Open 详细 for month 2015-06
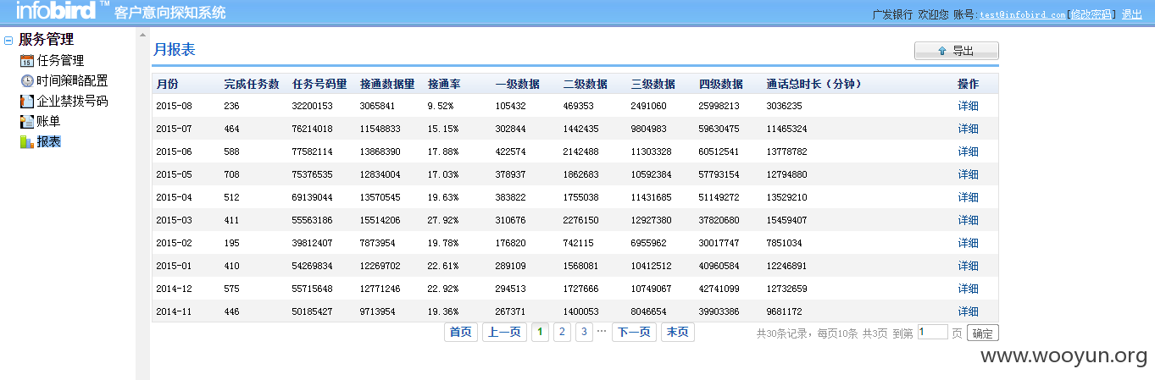Screen dimensions: 1155x380 coord(968,151)
